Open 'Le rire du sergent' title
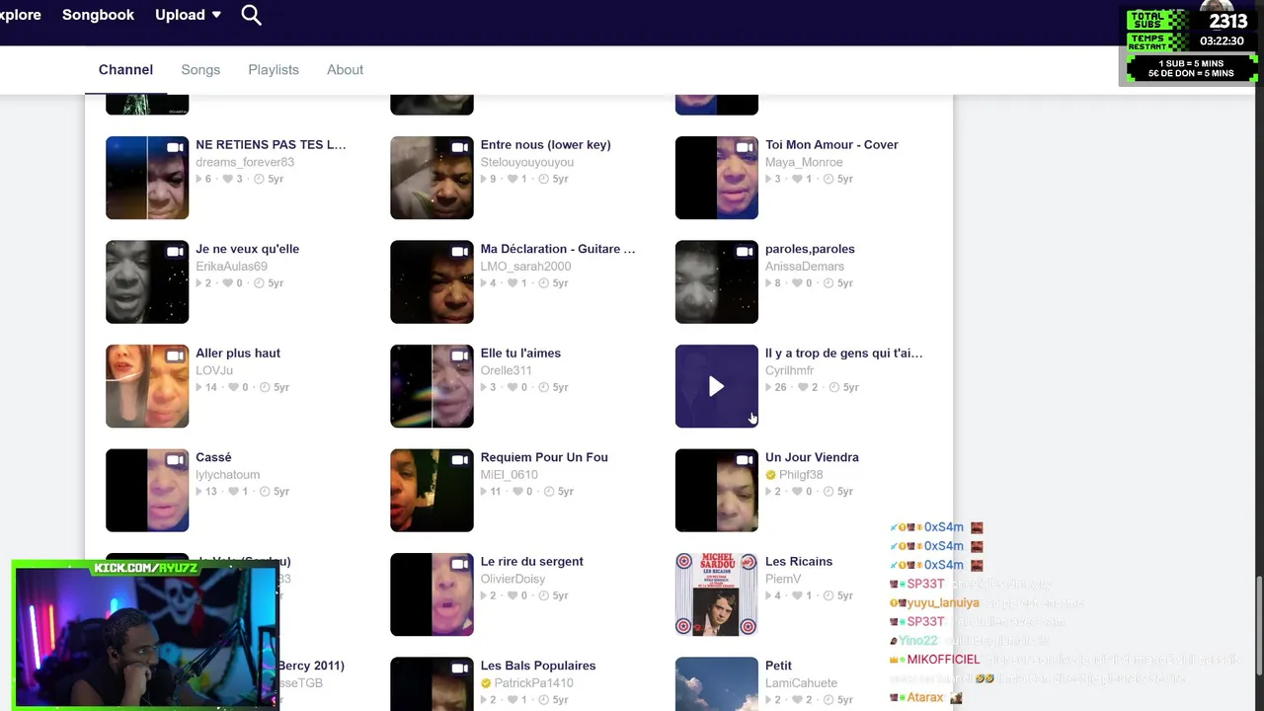Screen dimensions: 1264x711 531,561
